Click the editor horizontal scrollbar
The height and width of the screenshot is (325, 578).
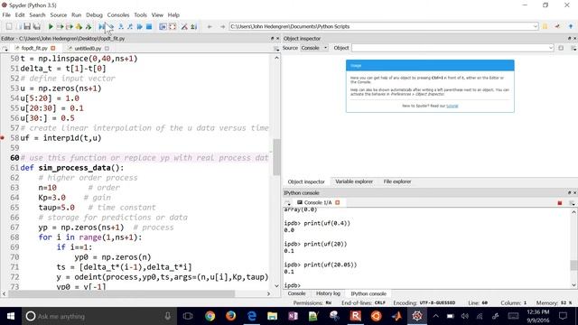click(121, 293)
